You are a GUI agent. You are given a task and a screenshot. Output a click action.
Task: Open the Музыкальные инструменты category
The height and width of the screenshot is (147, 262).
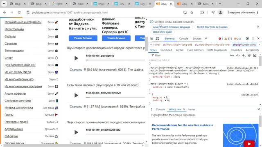(23, 22)
